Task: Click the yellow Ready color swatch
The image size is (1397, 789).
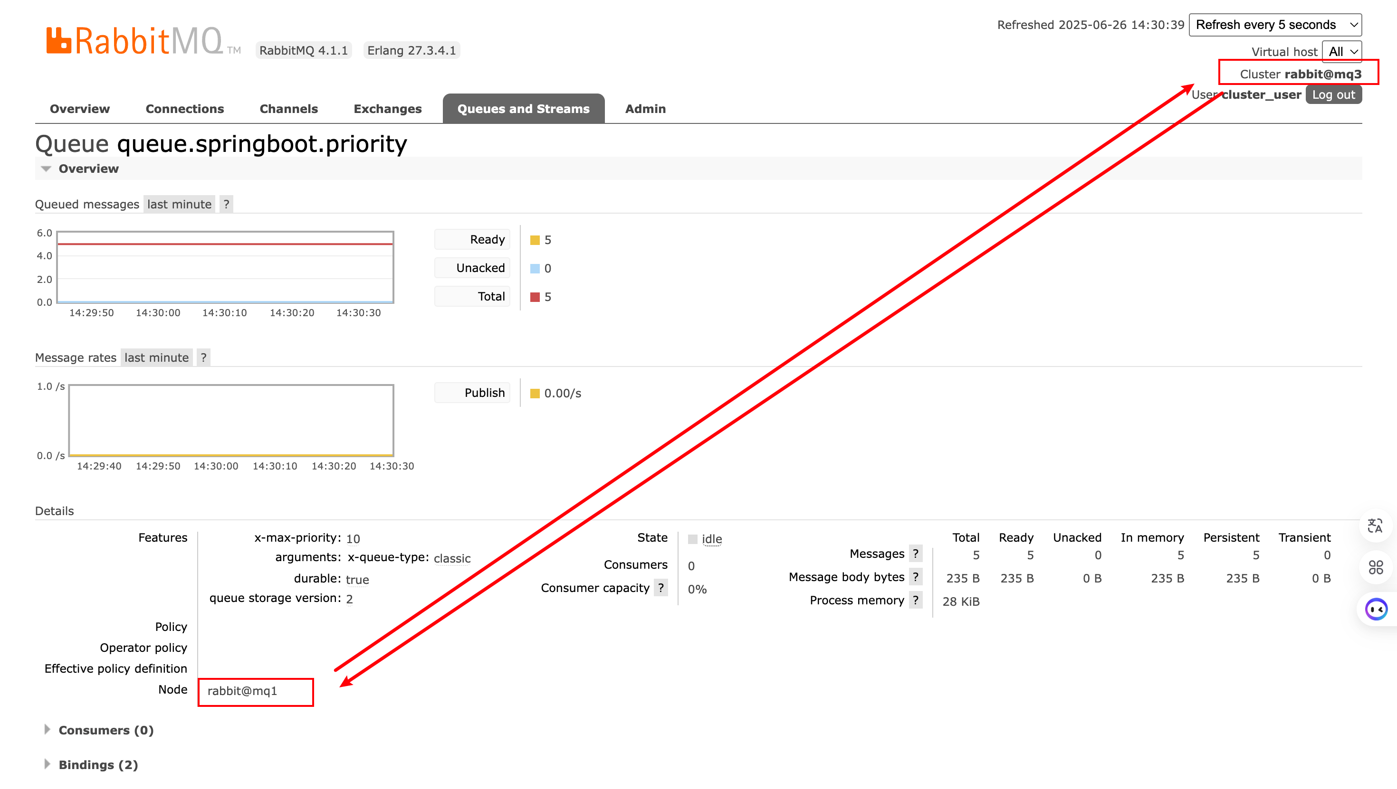Action: pos(535,240)
